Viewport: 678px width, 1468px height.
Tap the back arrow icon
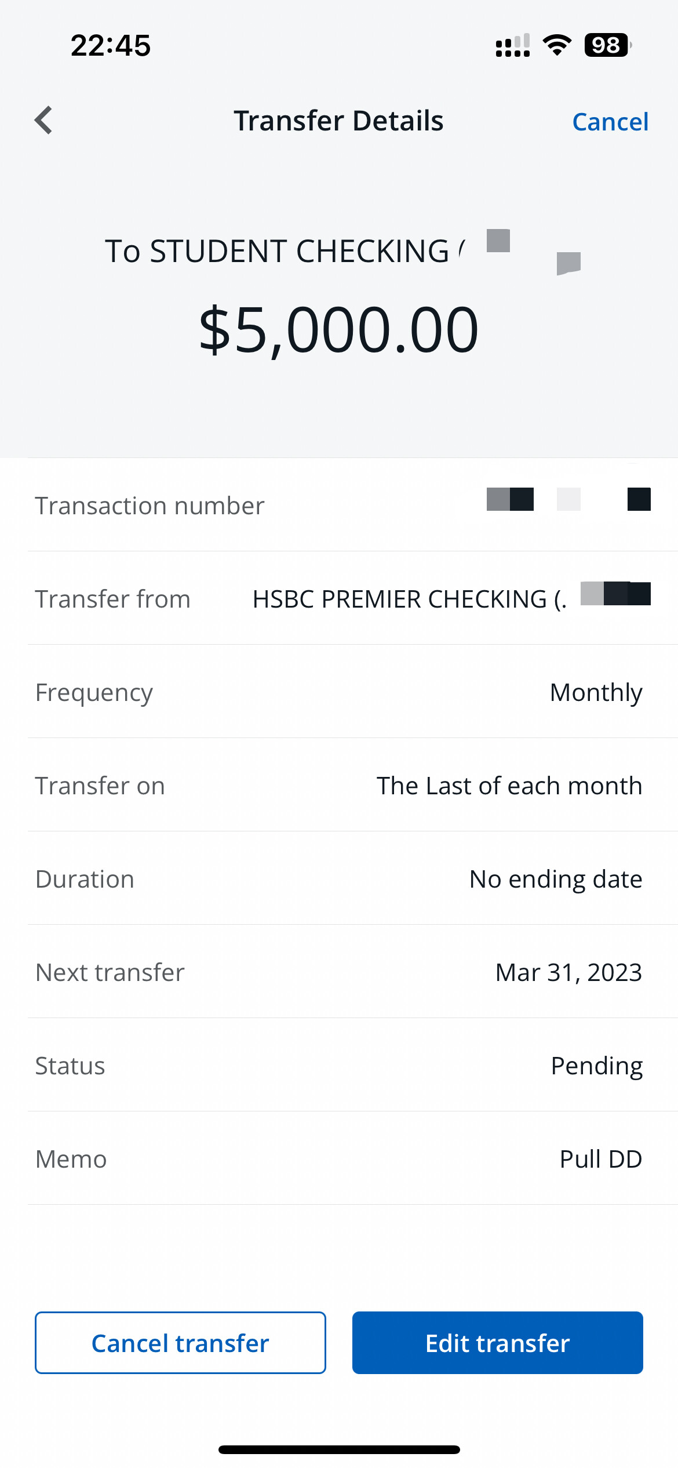click(44, 121)
